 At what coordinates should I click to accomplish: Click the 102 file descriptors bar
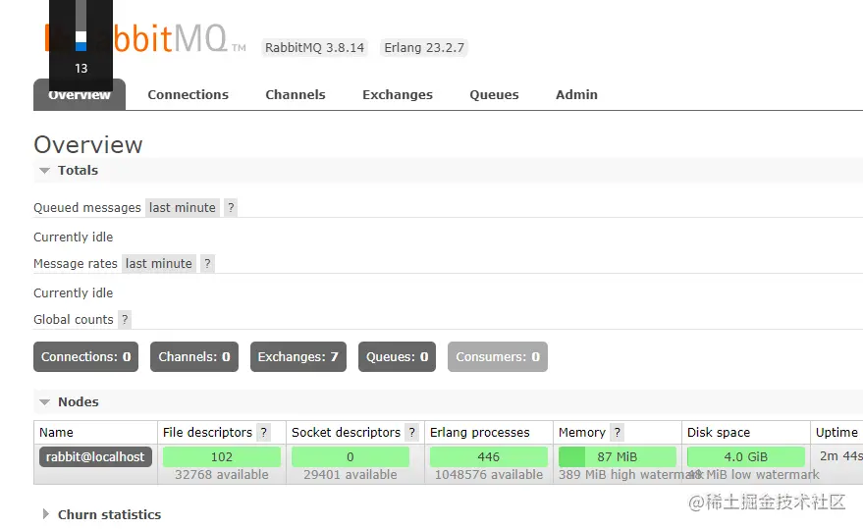[x=222, y=457]
